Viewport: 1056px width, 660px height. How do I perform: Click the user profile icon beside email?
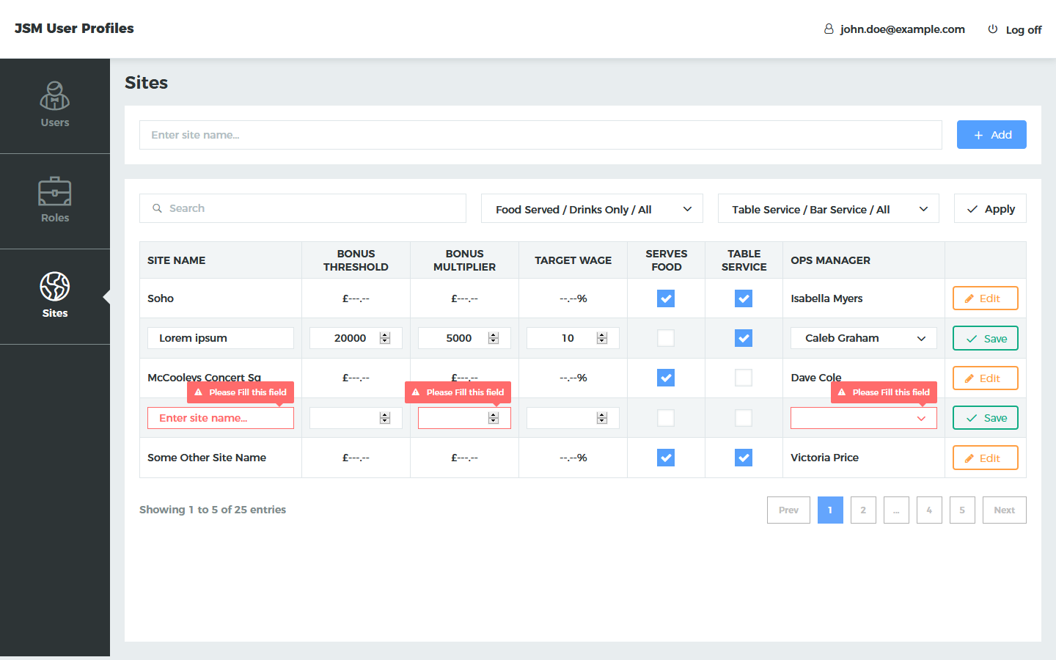[x=829, y=29]
